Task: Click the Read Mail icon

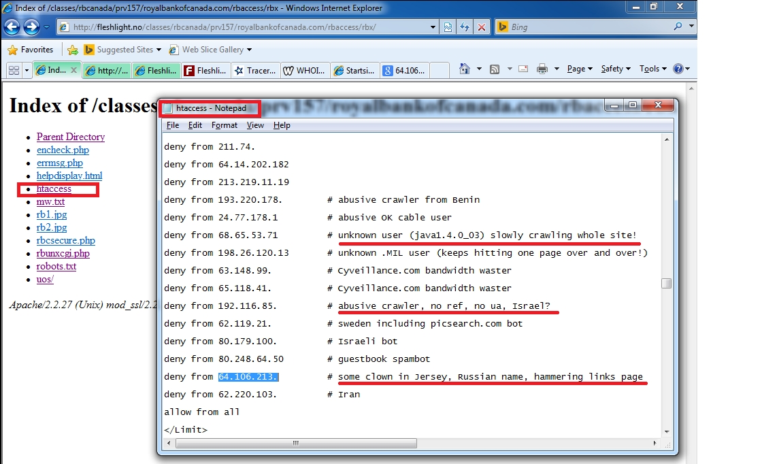Action: coord(523,69)
